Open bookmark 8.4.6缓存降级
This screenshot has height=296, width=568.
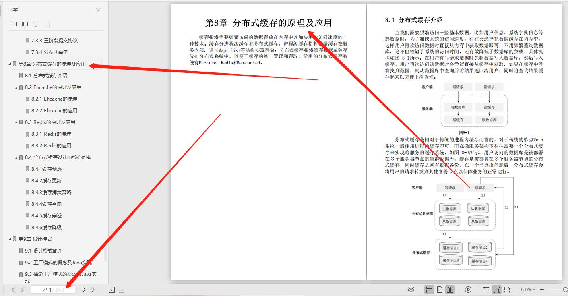46,227
